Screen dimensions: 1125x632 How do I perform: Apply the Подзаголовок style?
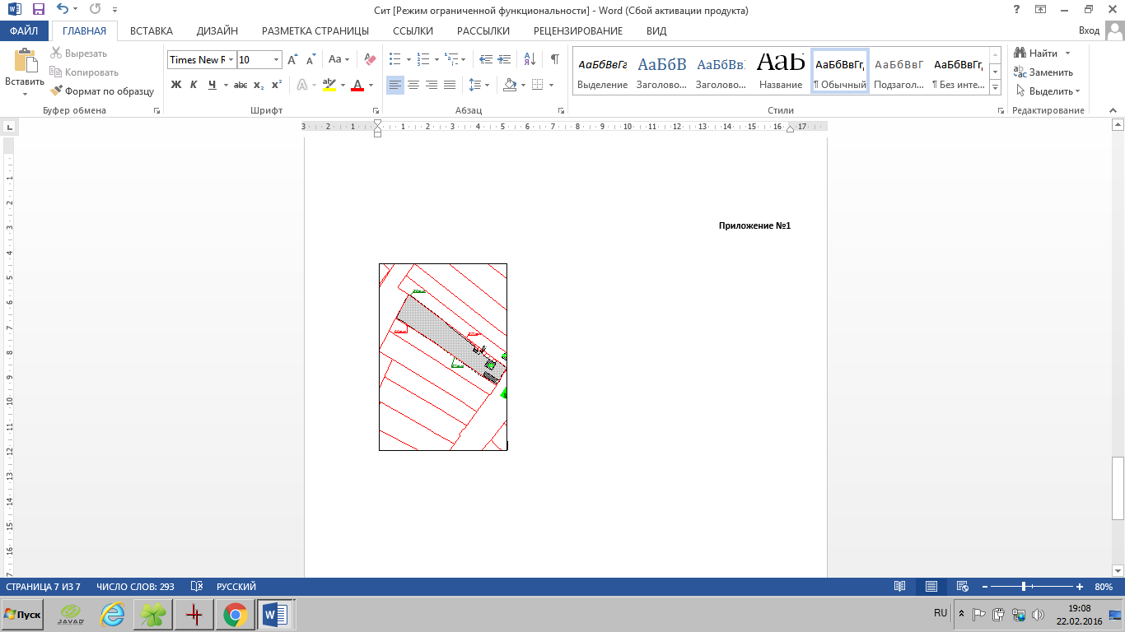899,72
